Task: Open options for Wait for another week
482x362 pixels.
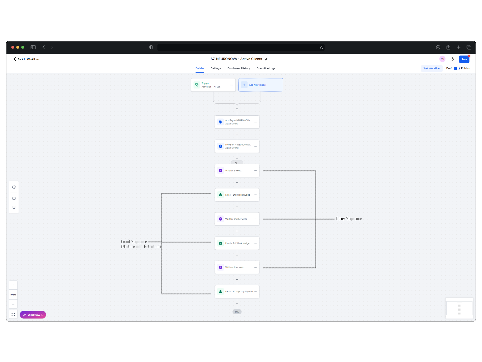Action: pyautogui.click(x=255, y=219)
